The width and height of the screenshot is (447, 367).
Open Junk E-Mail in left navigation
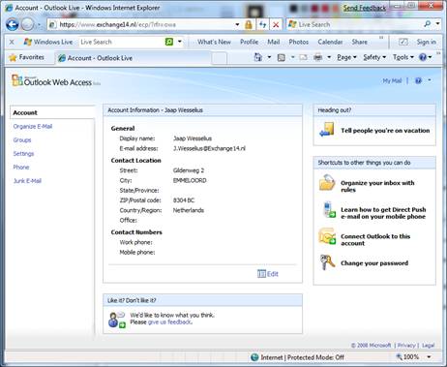(27, 181)
